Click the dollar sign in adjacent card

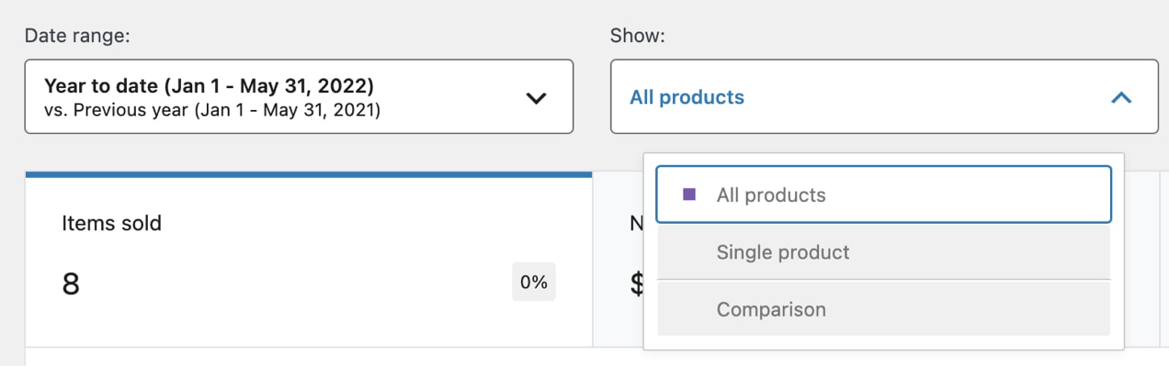636,284
